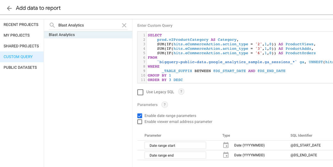The width and height of the screenshot is (333, 167).
Task: Click ProductAdds alias in the query
Action: point(298,49)
